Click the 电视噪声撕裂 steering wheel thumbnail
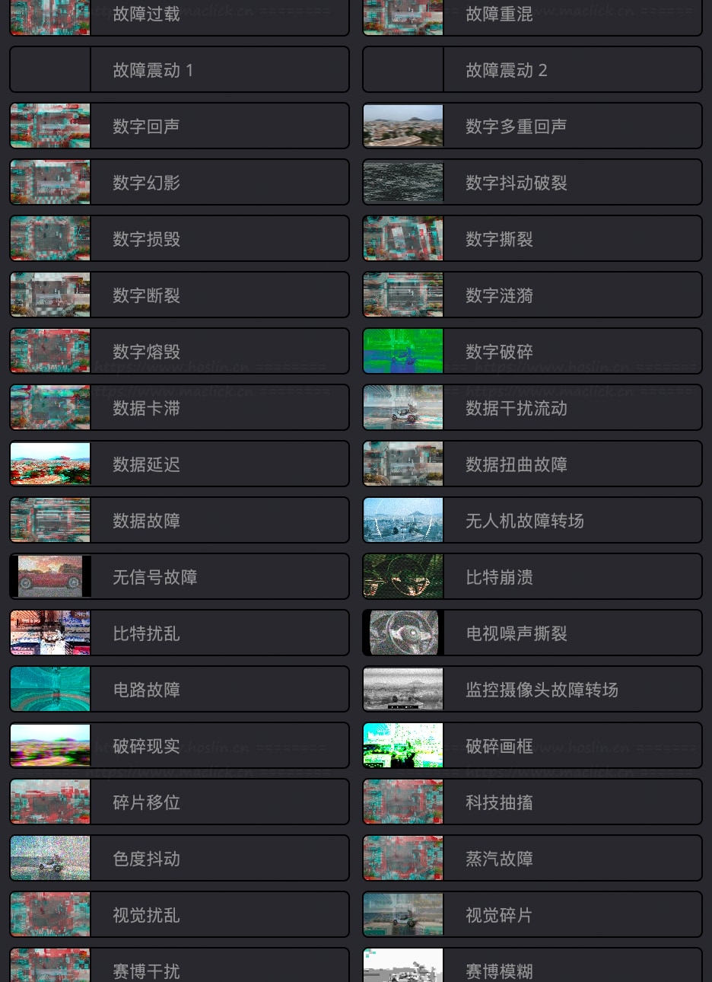The height and width of the screenshot is (982, 712). 403,633
